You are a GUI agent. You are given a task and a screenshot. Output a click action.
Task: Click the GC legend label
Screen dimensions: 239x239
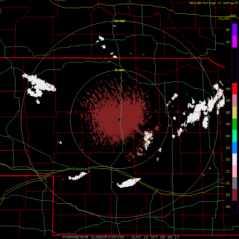click(x=228, y=183)
